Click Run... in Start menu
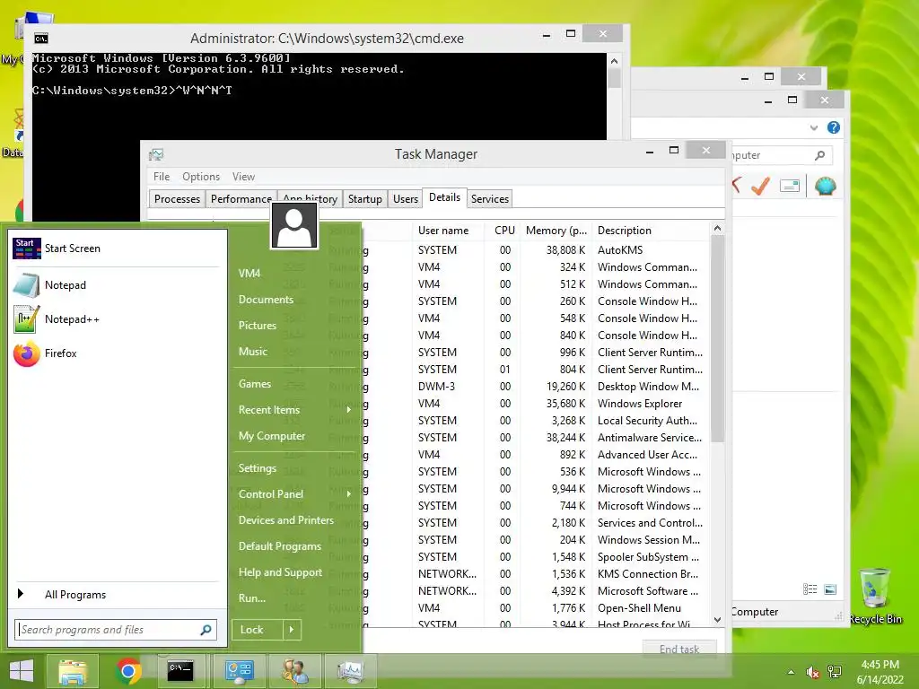 click(x=252, y=598)
